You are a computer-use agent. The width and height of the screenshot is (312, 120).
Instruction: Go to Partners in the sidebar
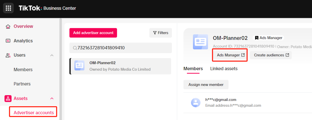pyautogui.click(x=22, y=84)
